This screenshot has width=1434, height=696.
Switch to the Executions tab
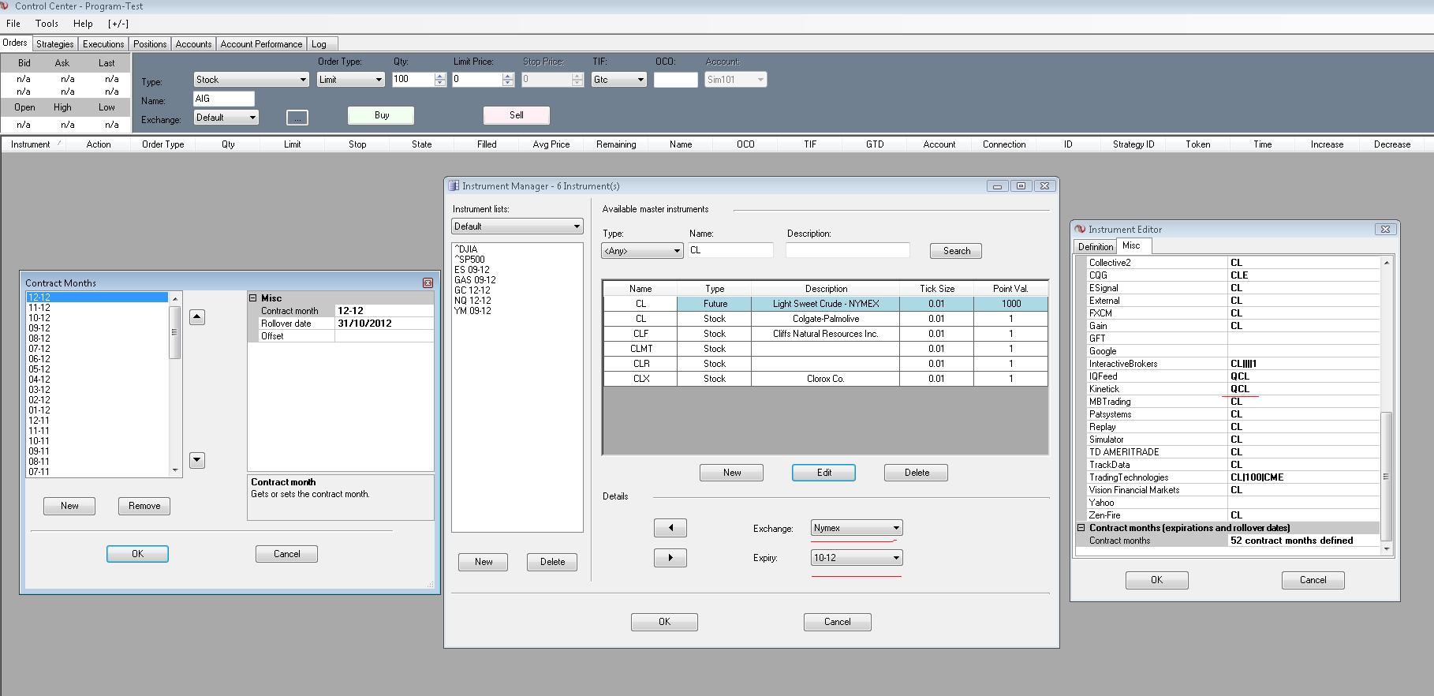pos(103,44)
